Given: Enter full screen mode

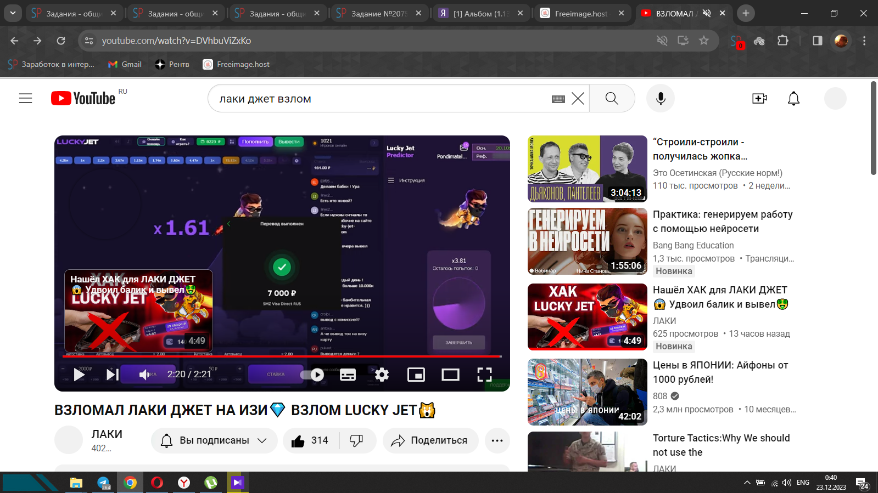Looking at the screenshot, I should point(484,375).
